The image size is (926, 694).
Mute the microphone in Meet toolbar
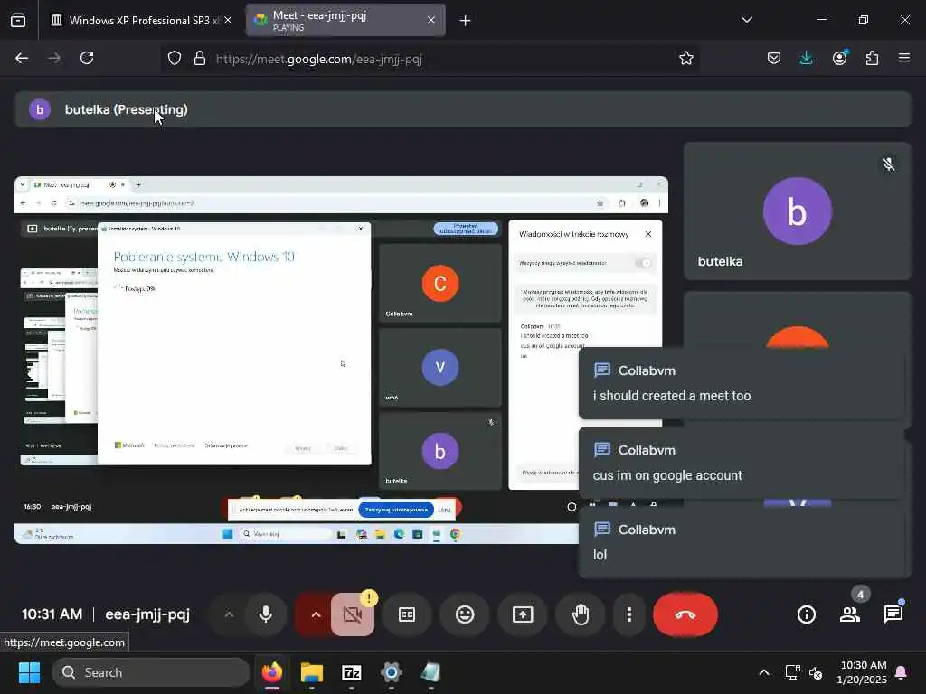[266, 614]
